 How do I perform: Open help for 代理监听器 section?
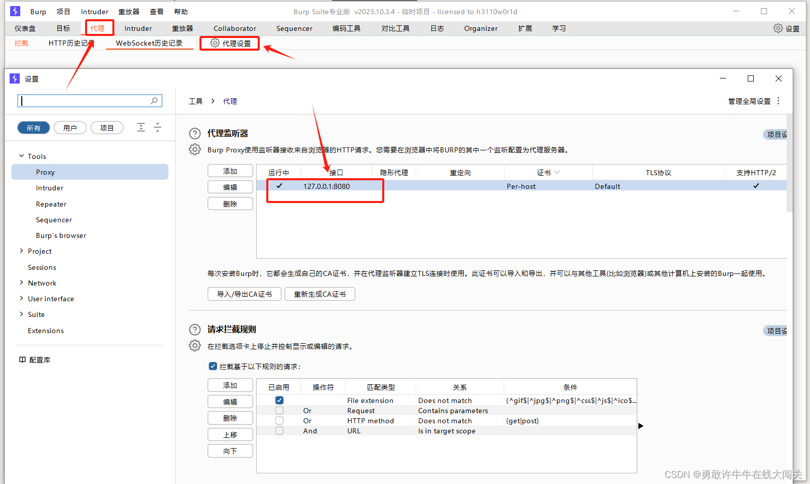click(195, 134)
